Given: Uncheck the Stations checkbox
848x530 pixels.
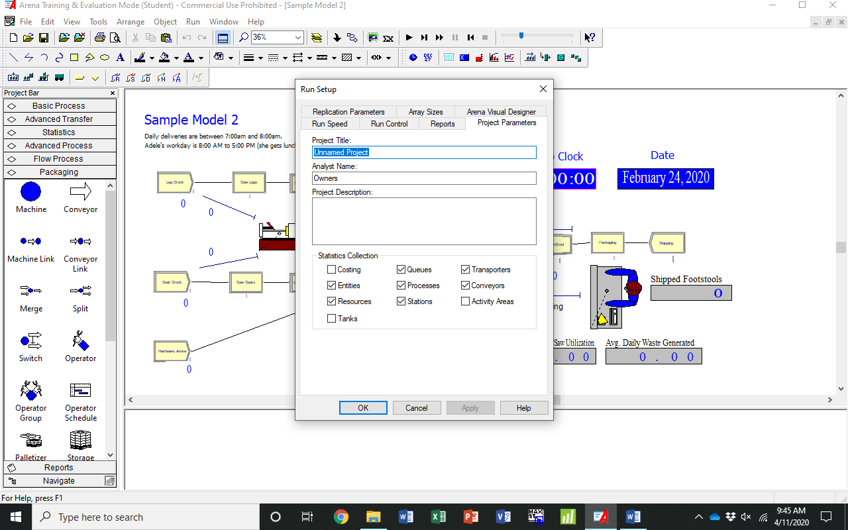Looking at the screenshot, I should click(x=401, y=301).
